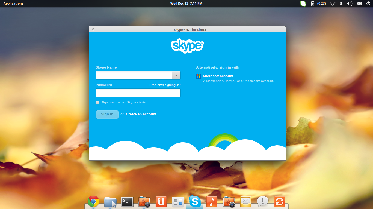Click the green Skype status indicator in panel
Image resolution: width=373 pixels, height=209 pixels.
click(303, 4)
